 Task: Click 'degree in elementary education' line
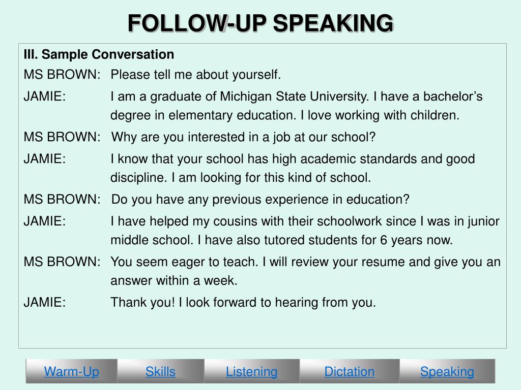(x=285, y=115)
